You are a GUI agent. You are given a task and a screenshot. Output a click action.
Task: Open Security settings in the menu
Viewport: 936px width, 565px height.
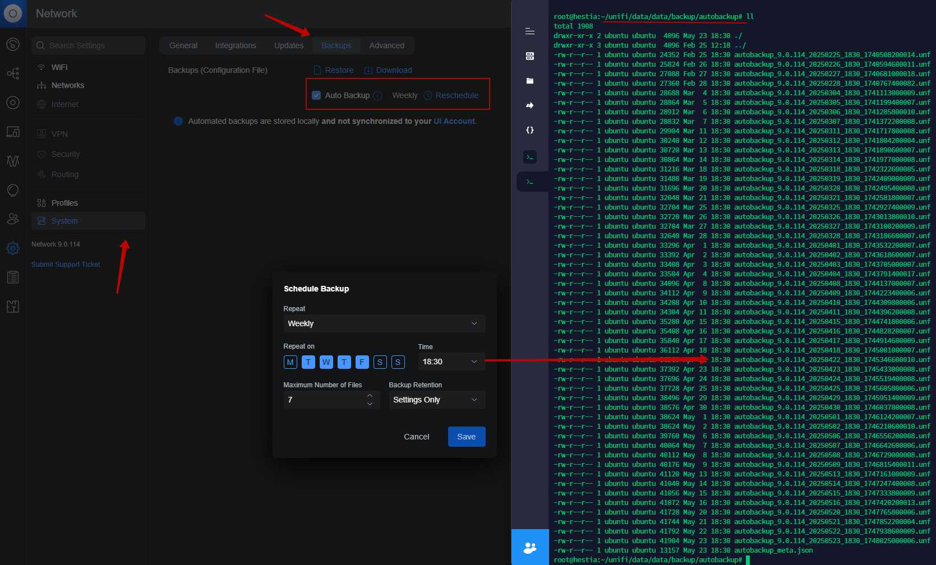pyautogui.click(x=88, y=154)
